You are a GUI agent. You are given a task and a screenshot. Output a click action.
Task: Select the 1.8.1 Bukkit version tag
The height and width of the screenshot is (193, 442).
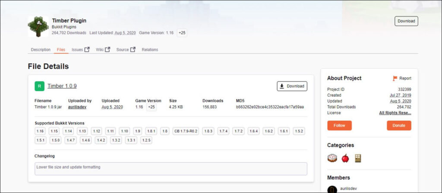click(151, 131)
